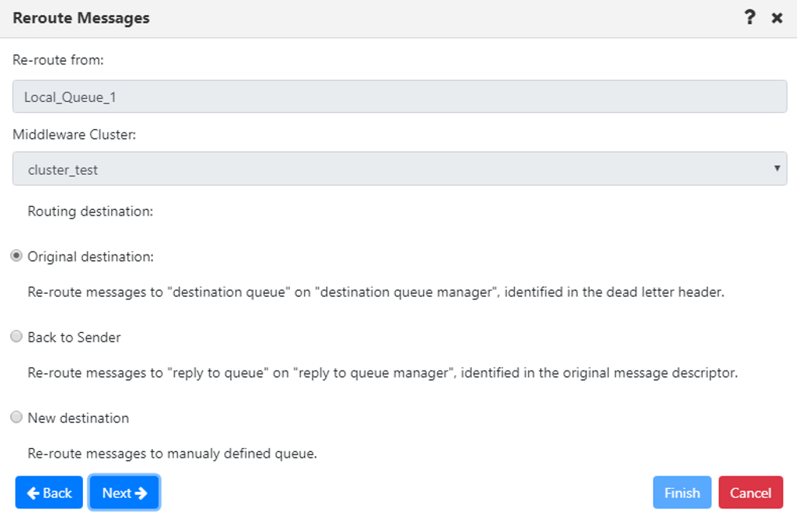Screen dimensions: 797x514
Task: Click the dropdown arrow next to cluster_test
Action: pyautogui.click(x=777, y=168)
